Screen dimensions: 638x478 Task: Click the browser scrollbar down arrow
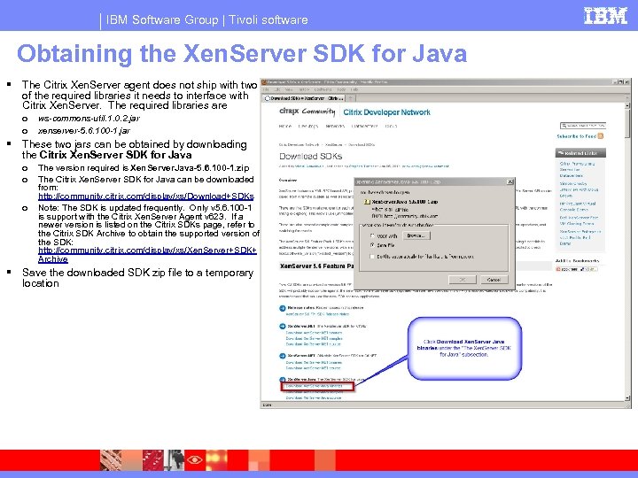(x=627, y=398)
